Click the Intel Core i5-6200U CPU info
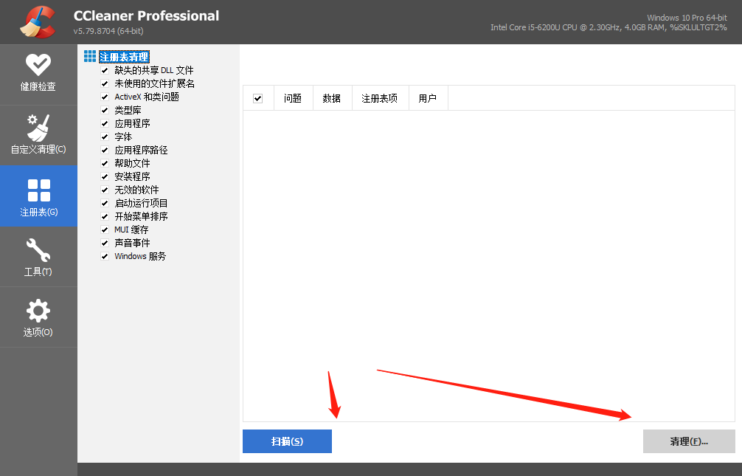742x476 pixels. tap(608, 27)
